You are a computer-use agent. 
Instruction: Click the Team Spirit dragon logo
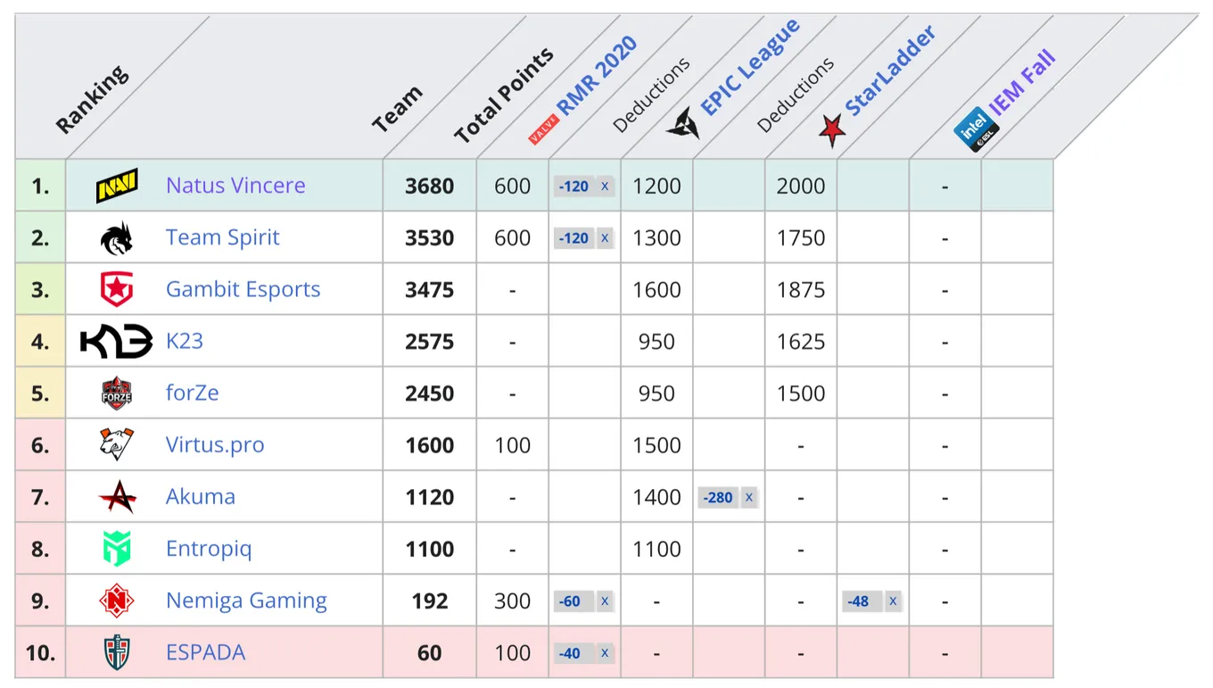point(117,238)
